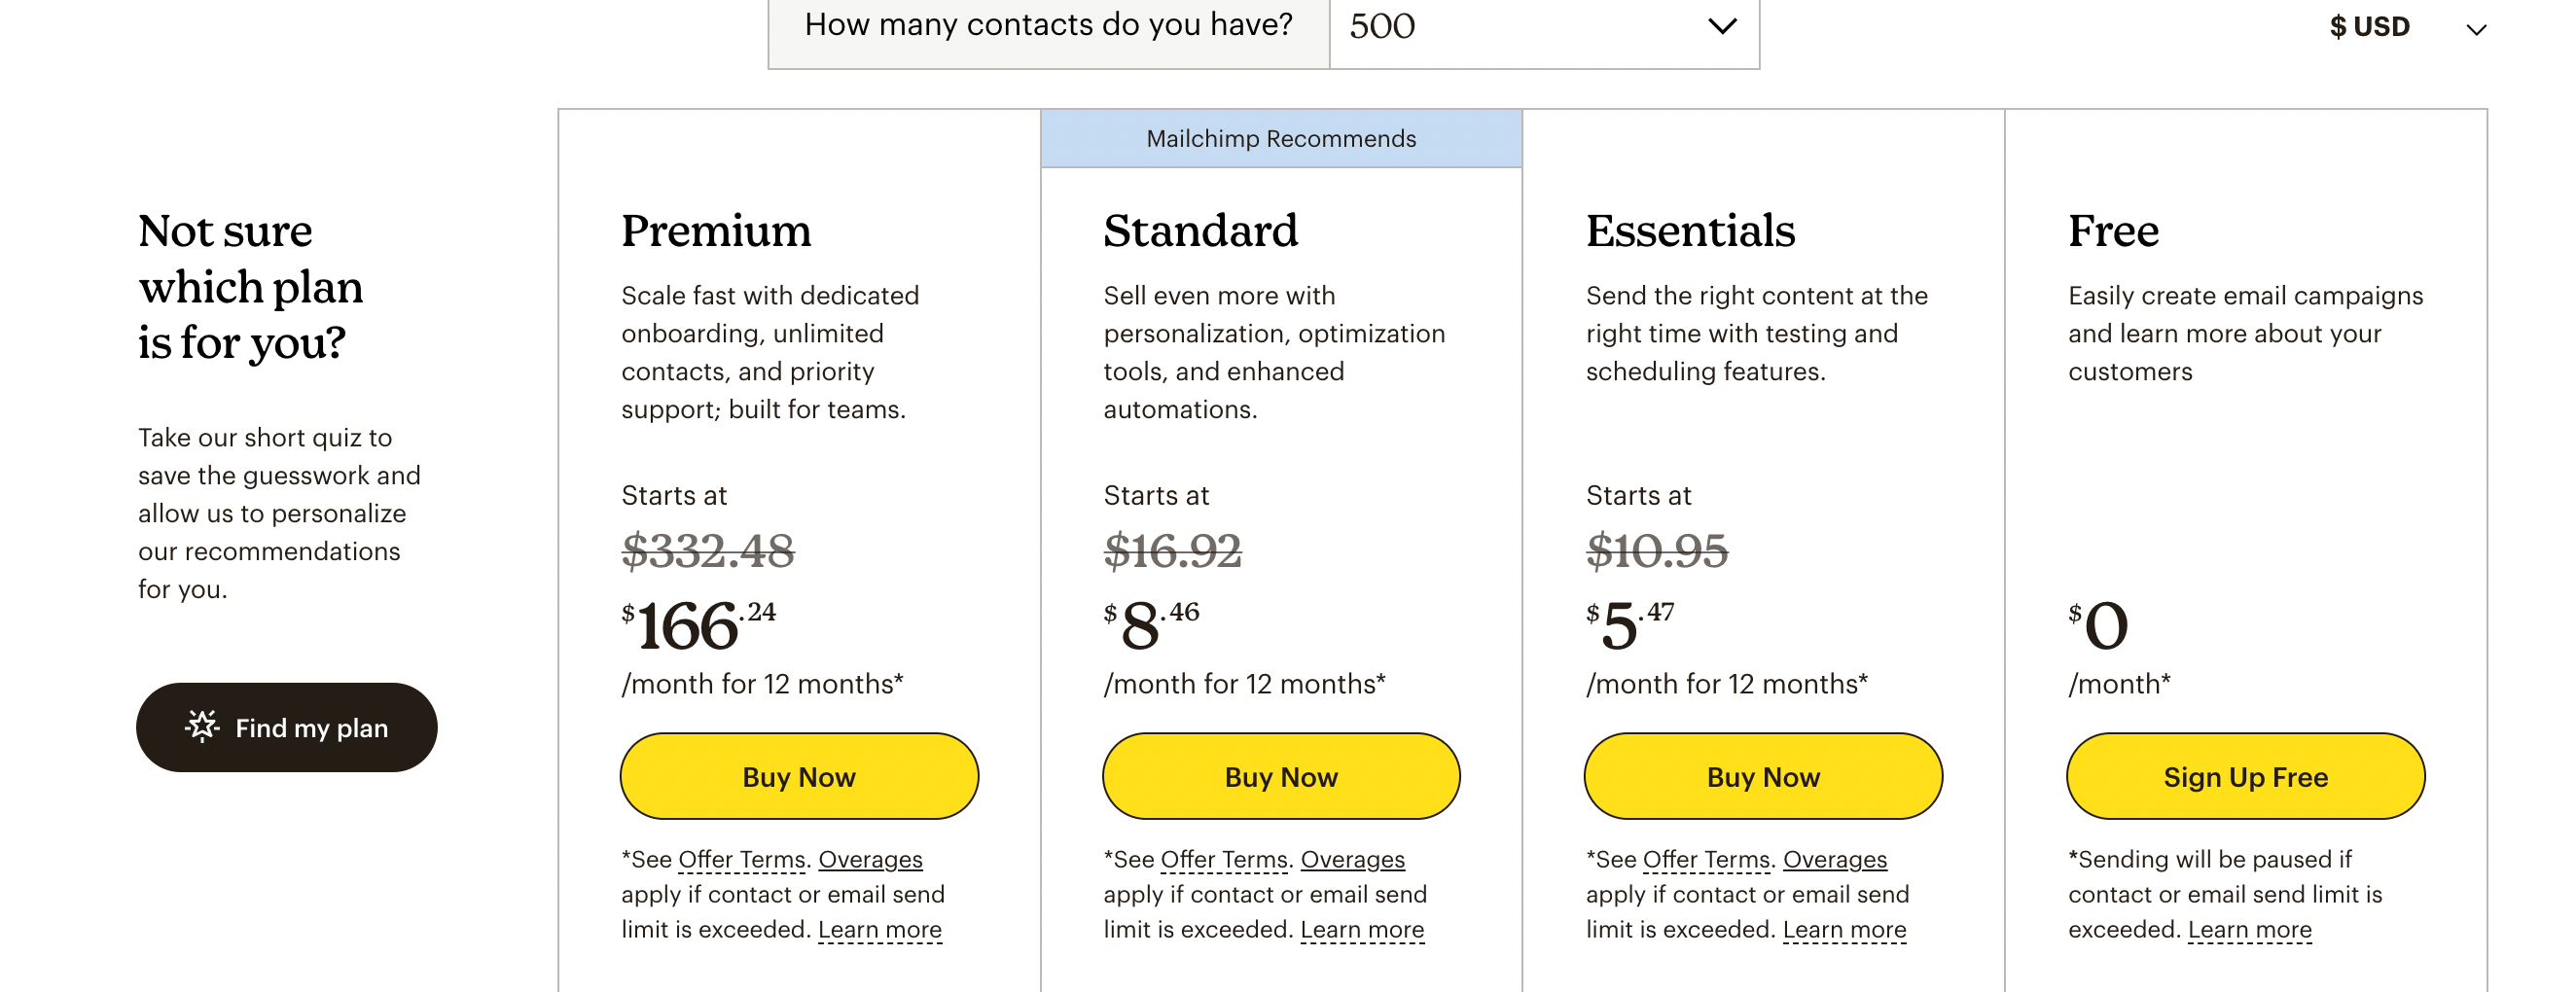This screenshot has height=992, width=2576.
Task: Follow Learn more link under Free plan
Action: click(x=2249, y=930)
